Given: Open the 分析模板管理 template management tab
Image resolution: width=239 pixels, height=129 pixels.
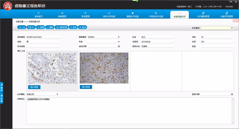Looking at the screenshot, I should tap(203, 15).
